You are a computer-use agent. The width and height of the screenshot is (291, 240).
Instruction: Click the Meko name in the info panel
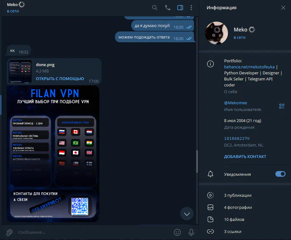tap(240, 30)
